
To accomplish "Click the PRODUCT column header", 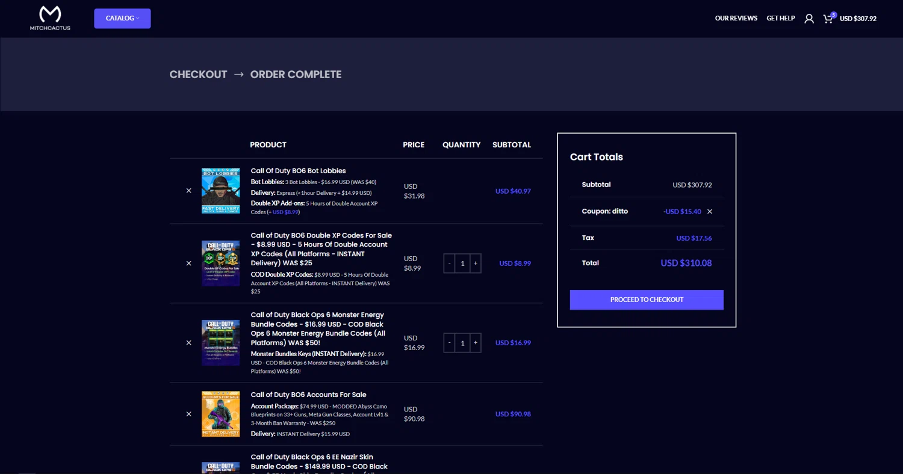I will tap(268, 145).
